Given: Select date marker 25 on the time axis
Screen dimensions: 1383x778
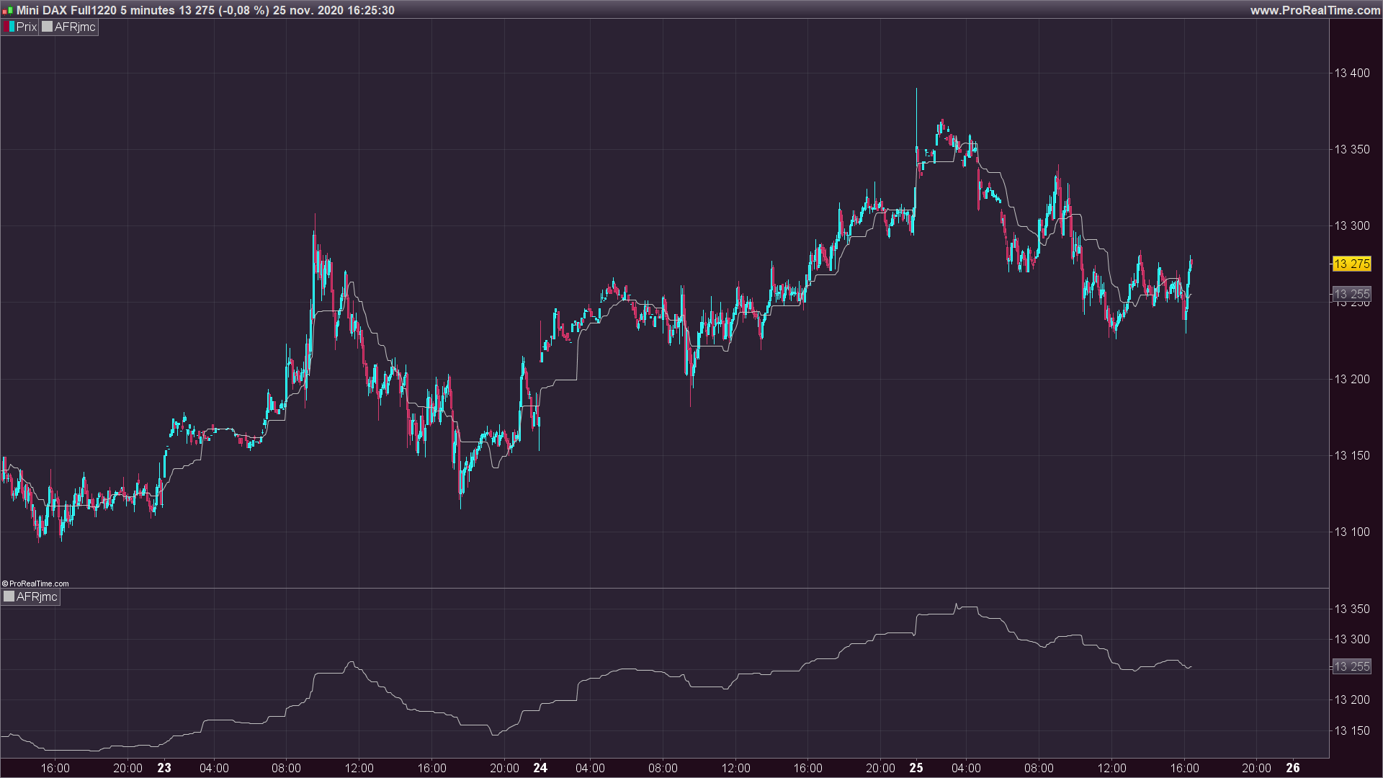Looking at the screenshot, I should 916,768.
